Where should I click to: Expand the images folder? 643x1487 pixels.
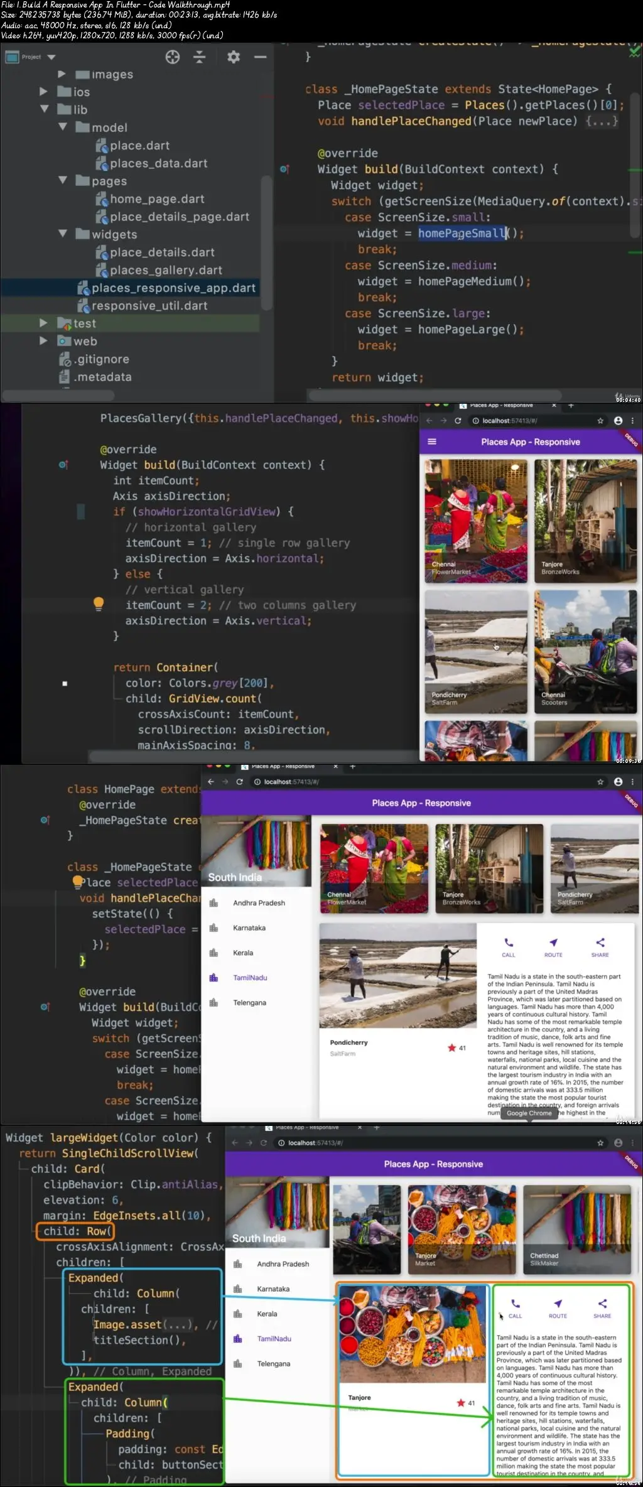point(62,74)
